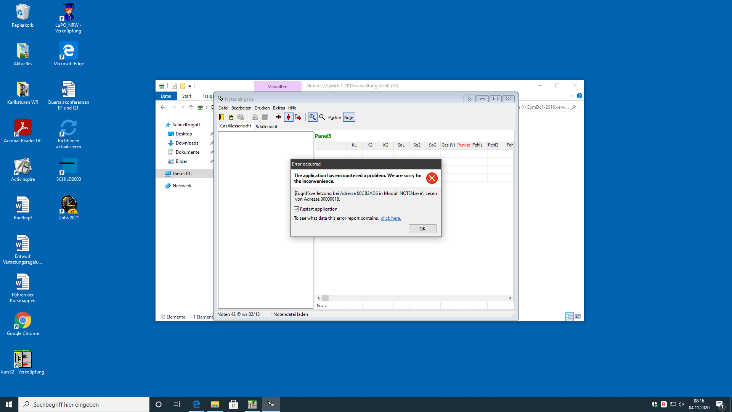Click the Explorer help icon

(x=579, y=96)
